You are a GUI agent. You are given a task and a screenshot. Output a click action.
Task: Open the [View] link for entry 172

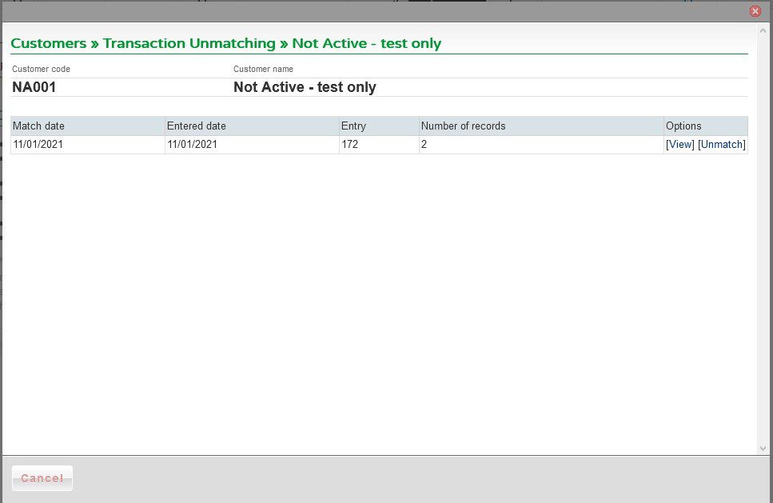pos(679,145)
